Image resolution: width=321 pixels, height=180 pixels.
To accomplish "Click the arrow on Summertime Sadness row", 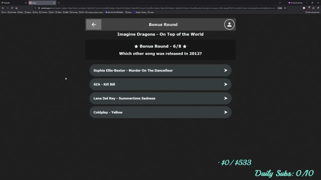I will 226,98.
